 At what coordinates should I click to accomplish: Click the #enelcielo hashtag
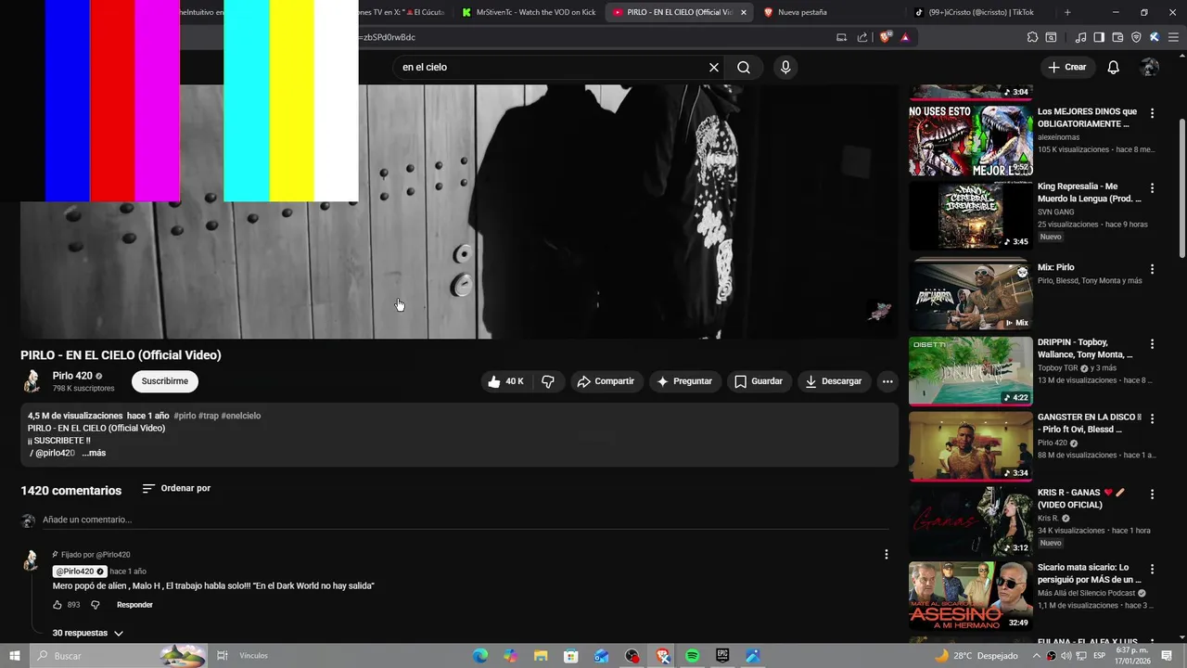(241, 416)
